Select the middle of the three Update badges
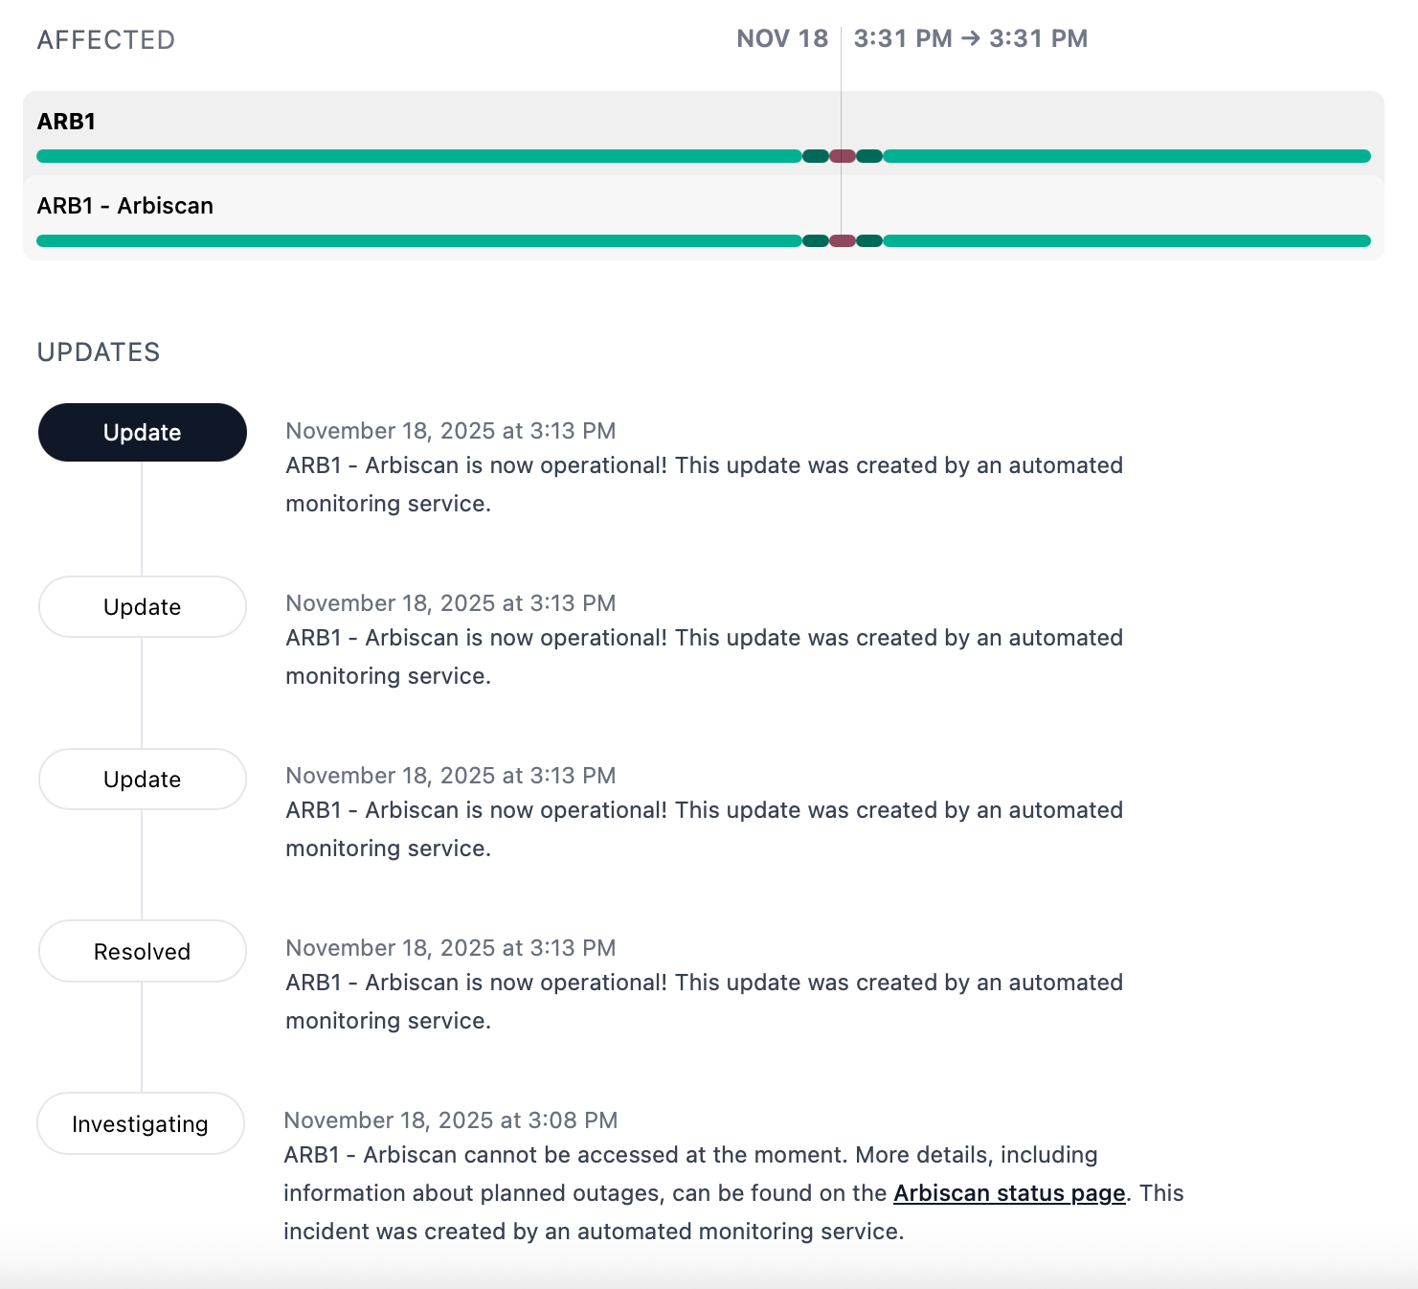1418x1289 pixels. coord(143,607)
